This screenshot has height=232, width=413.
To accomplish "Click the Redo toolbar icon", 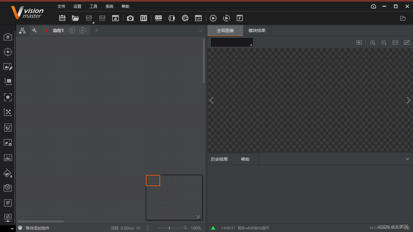I will [x=102, y=18].
